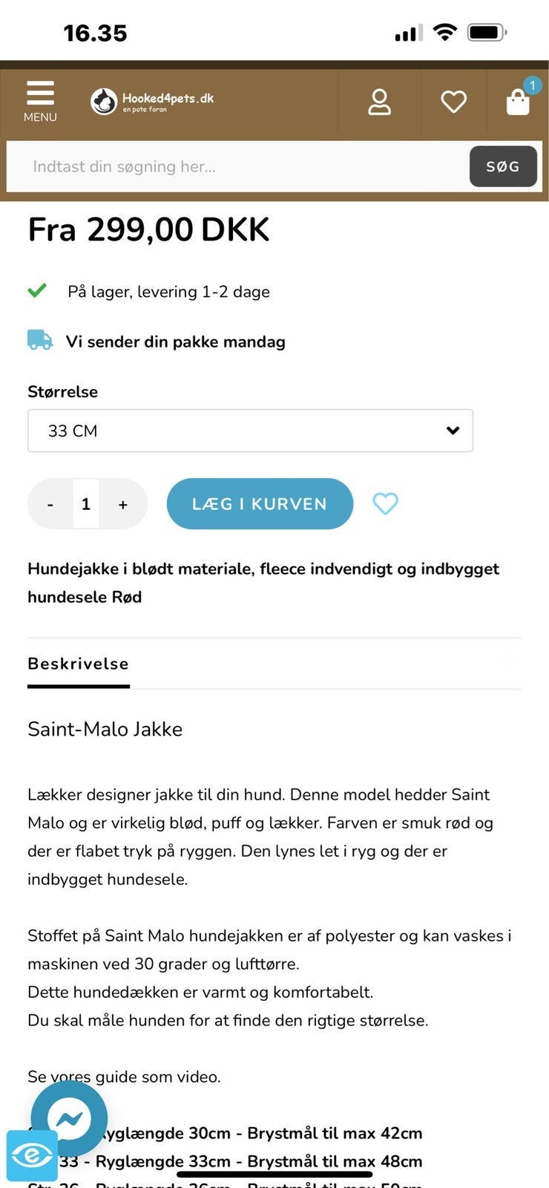Decrease quantity with minus button

[x=50, y=504]
